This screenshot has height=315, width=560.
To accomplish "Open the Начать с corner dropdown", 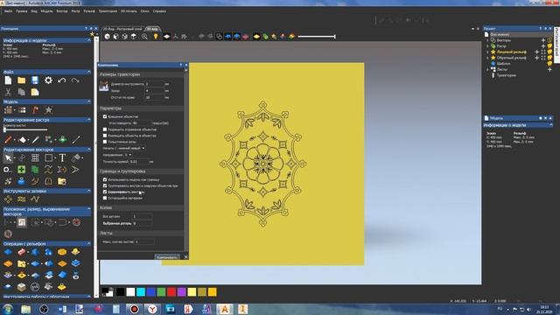I will [x=131, y=148].
